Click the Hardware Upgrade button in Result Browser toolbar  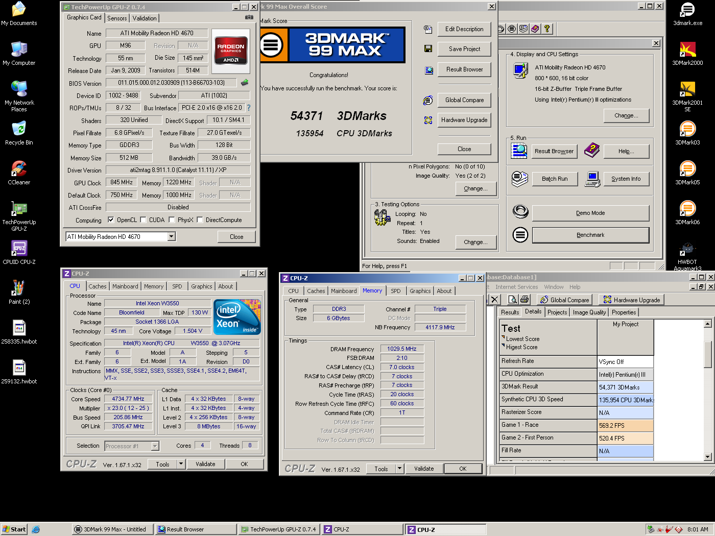631,300
